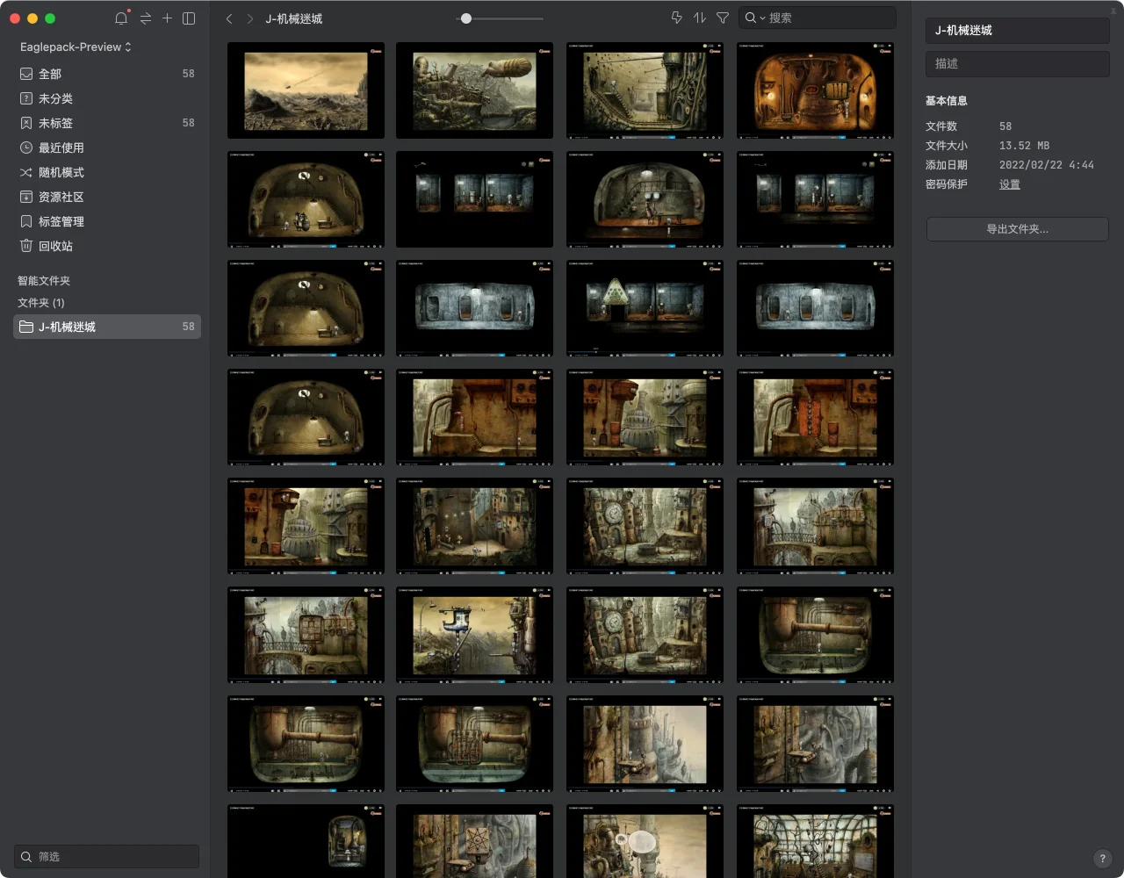1124x878 pixels.
Task: Open 随机模式 in the sidebar
Action: click(x=107, y=172)
